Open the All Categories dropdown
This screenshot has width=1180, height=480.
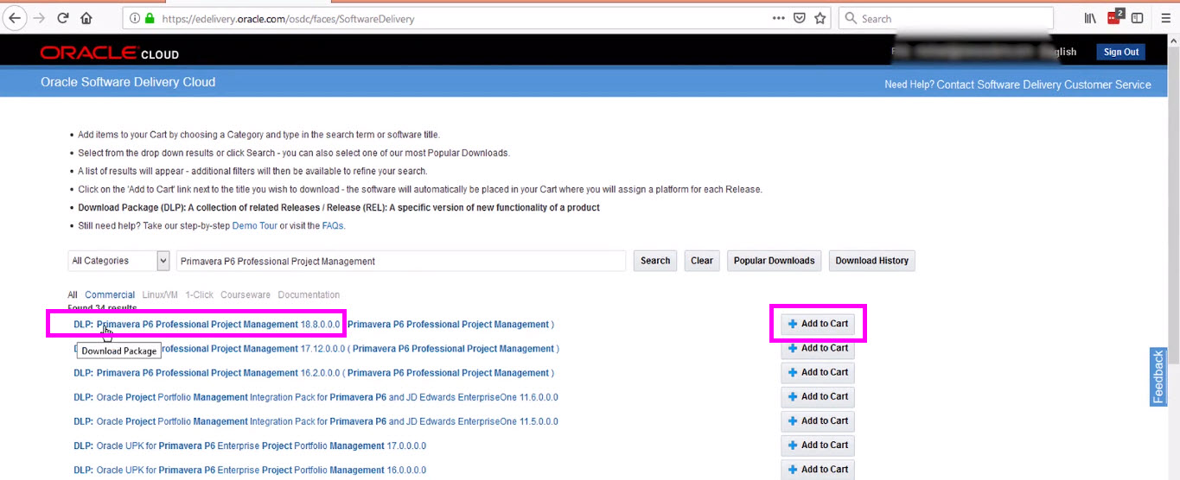click(x=118, y=261)
